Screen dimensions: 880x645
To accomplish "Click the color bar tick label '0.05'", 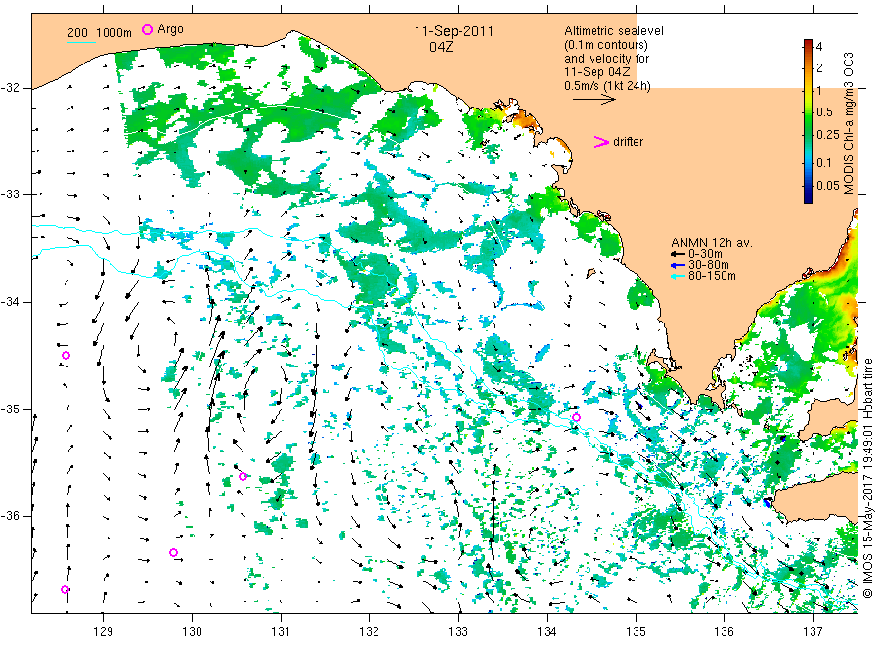I will pos(828,186).
